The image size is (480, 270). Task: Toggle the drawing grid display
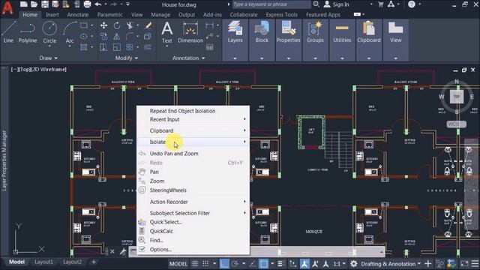195,263
